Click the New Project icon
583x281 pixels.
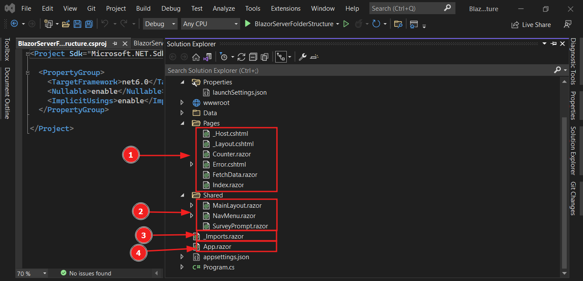[48, 24]
